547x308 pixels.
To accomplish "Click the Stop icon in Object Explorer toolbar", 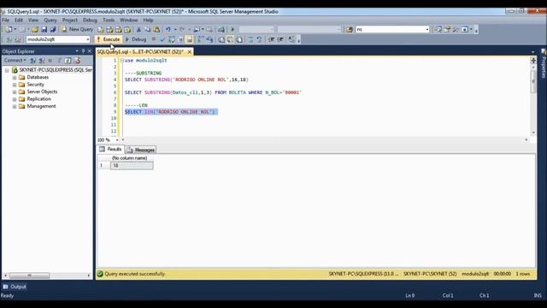I will tap(50, 61).
